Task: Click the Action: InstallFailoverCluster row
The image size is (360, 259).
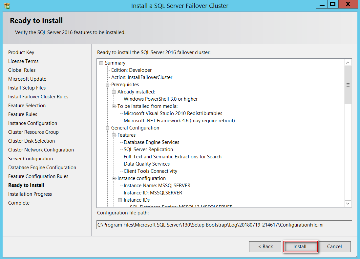Action: coord(142,77)
